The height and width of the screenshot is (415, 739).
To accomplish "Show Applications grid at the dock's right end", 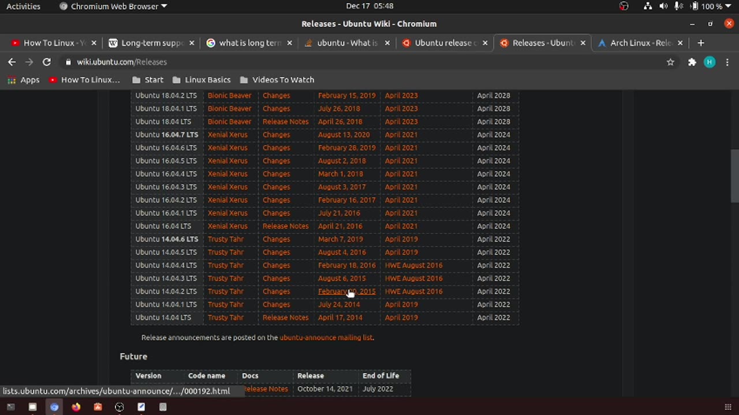I will (727, 407).
